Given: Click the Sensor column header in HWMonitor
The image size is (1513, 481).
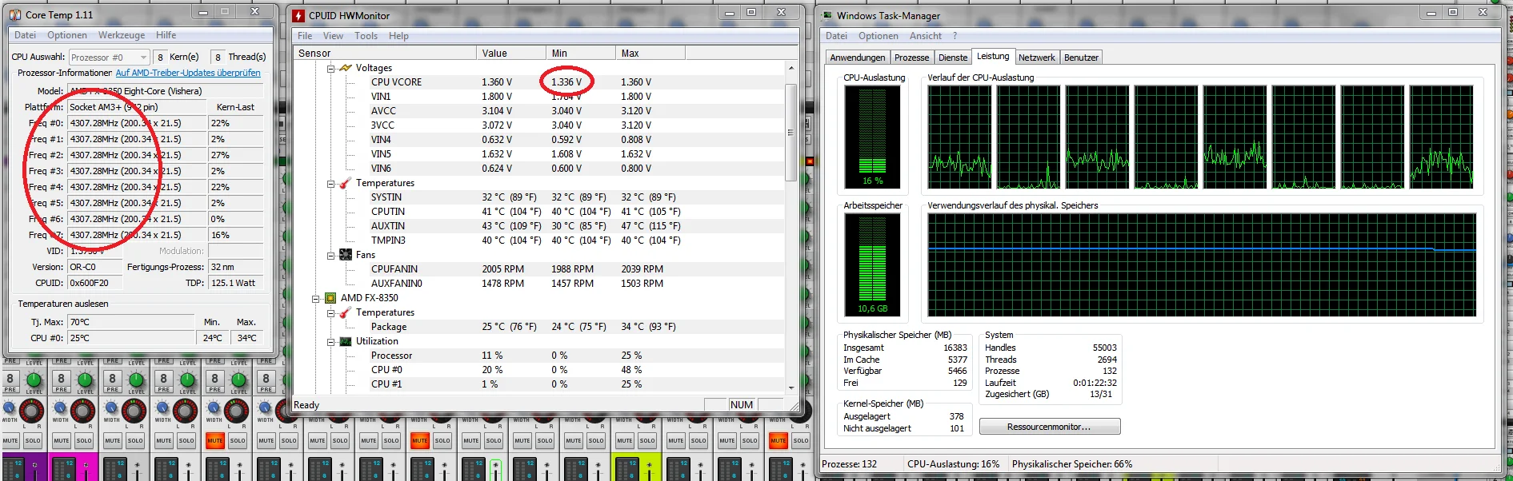Looking at the screenshot, I should click(385, 54).
